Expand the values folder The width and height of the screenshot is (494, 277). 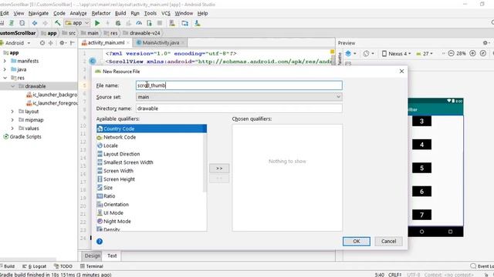pos(12,128)
